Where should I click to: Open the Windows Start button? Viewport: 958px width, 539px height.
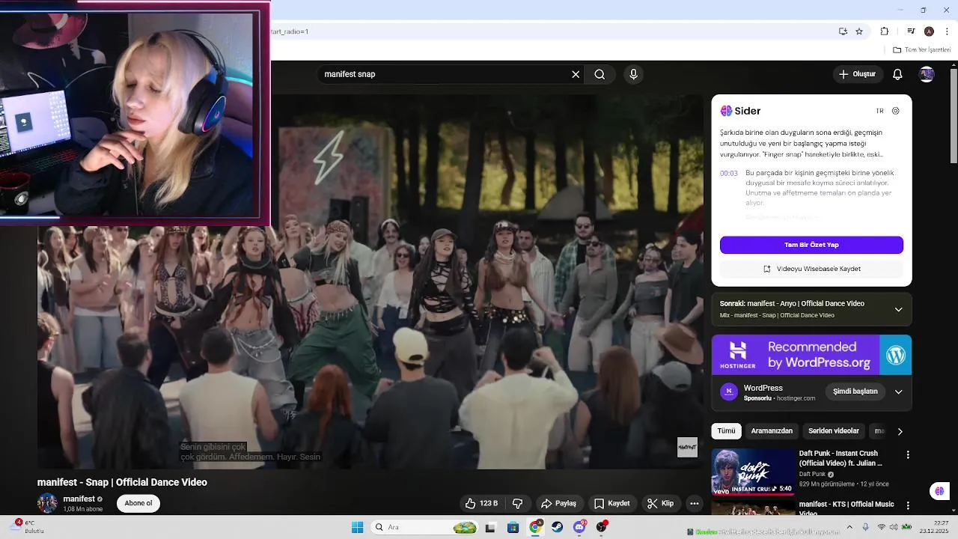357,527
